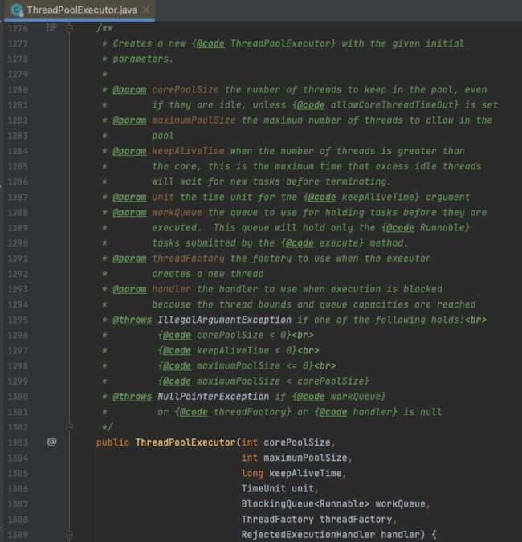
Task: Click 'keepAliveTime < 0' condition on line 1297
Action: (244, 351)
